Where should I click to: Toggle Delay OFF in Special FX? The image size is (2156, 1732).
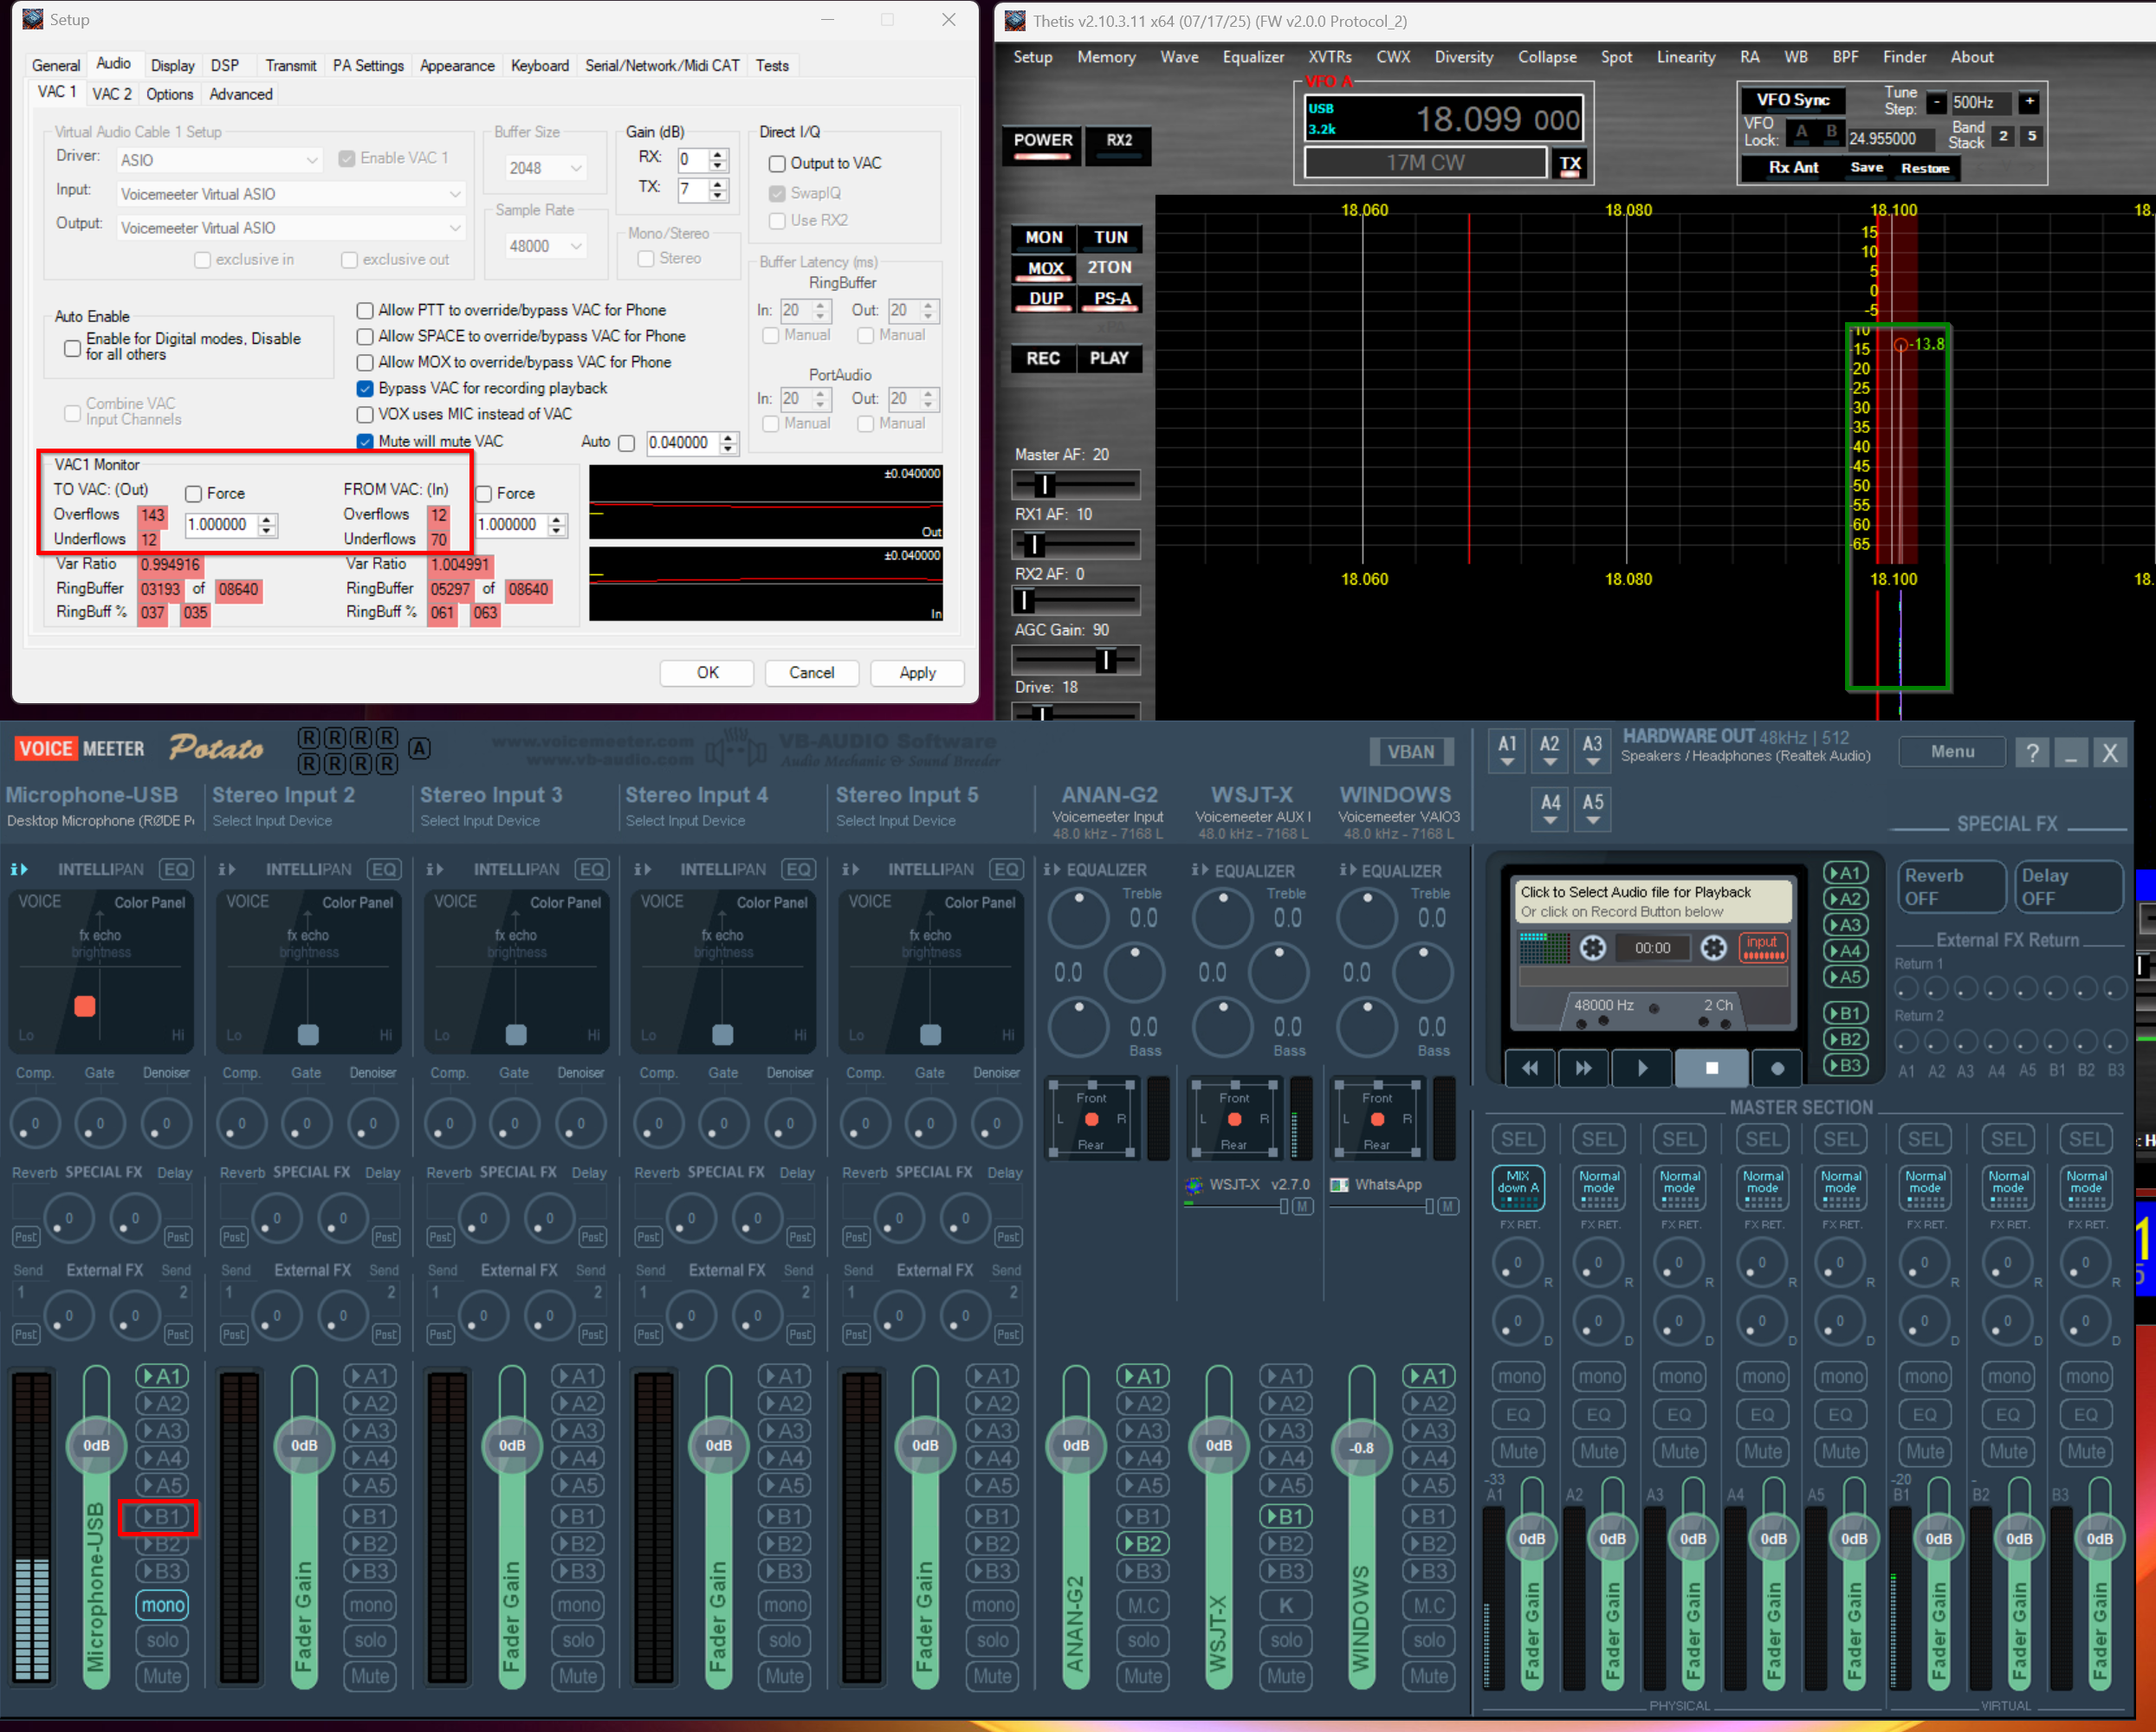pyautogui.click(x=2068, y=886)
